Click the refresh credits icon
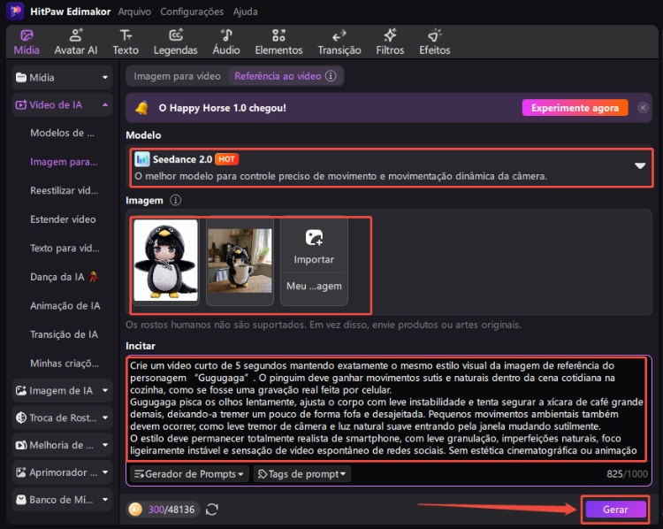 tap(212, 510)
